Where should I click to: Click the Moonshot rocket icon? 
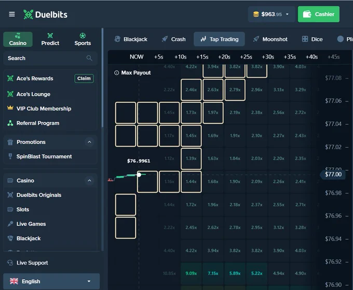(256, 39)
